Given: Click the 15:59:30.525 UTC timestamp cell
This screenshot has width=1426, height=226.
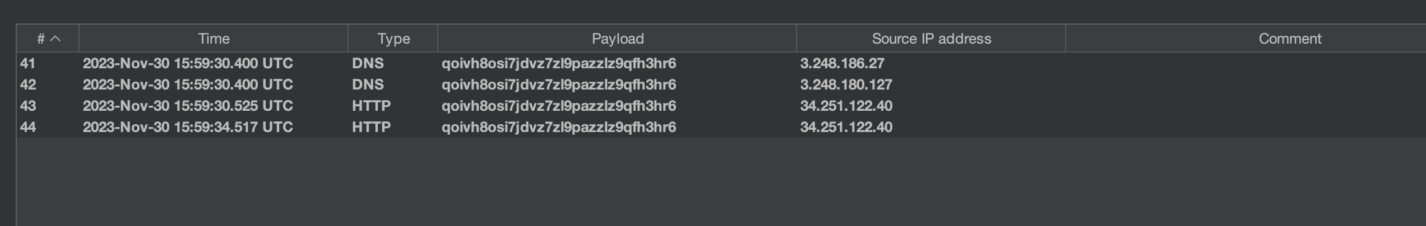Looking at the screenshot, I should (188, 106).
